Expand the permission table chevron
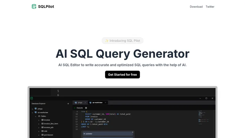 point(39,135)
